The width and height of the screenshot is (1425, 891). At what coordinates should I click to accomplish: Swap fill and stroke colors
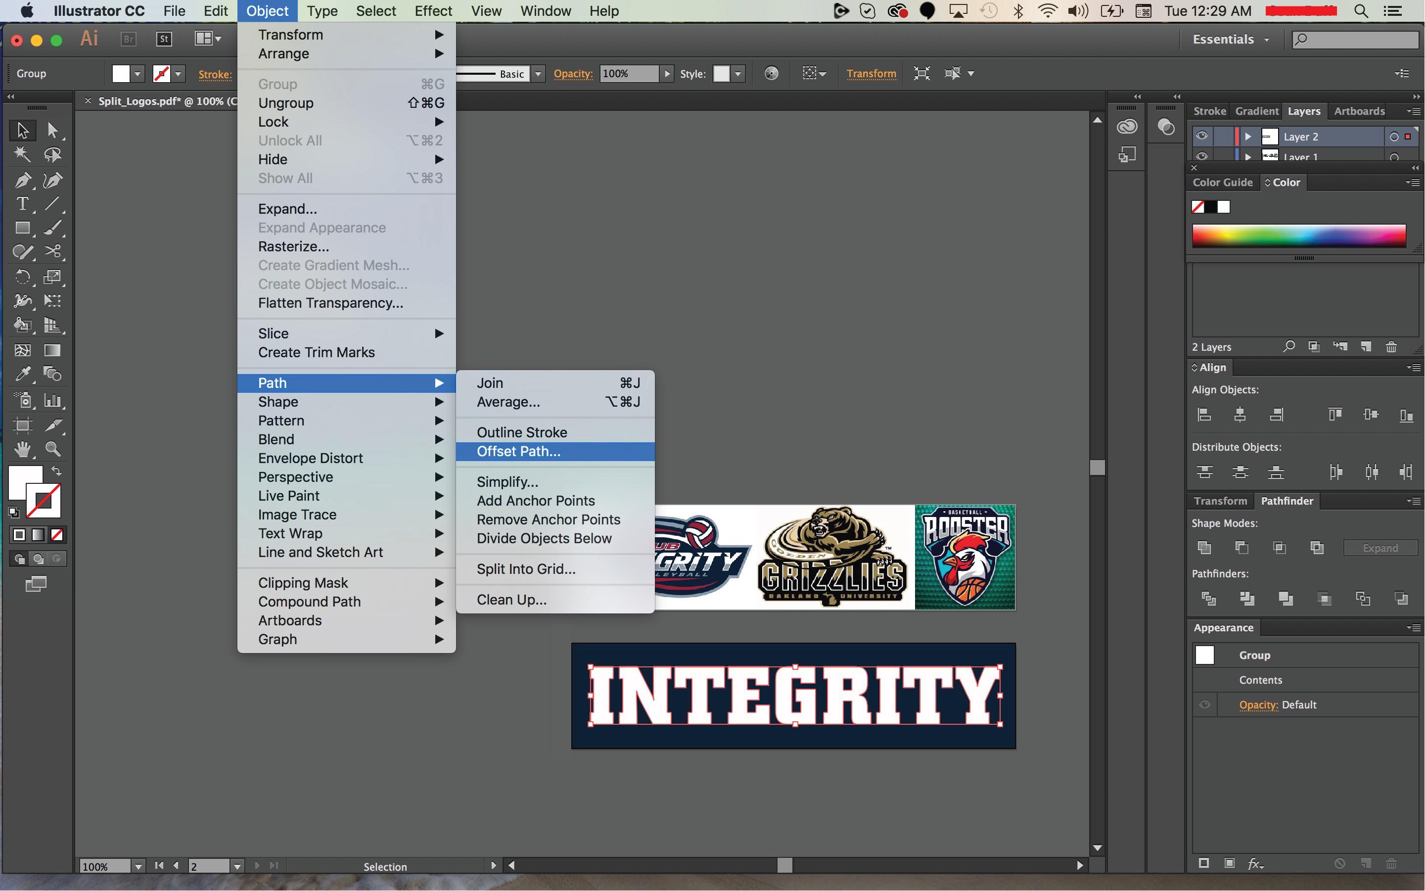[56, 471]
